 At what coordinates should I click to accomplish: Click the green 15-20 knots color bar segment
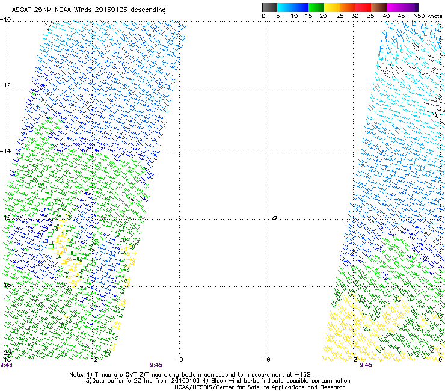click(x=316, y=7)
